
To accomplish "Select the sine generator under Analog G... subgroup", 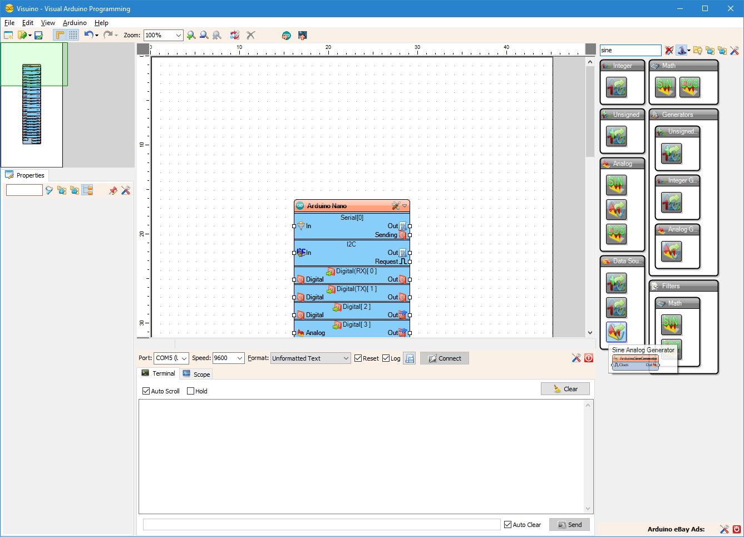I will pos(671,251).
